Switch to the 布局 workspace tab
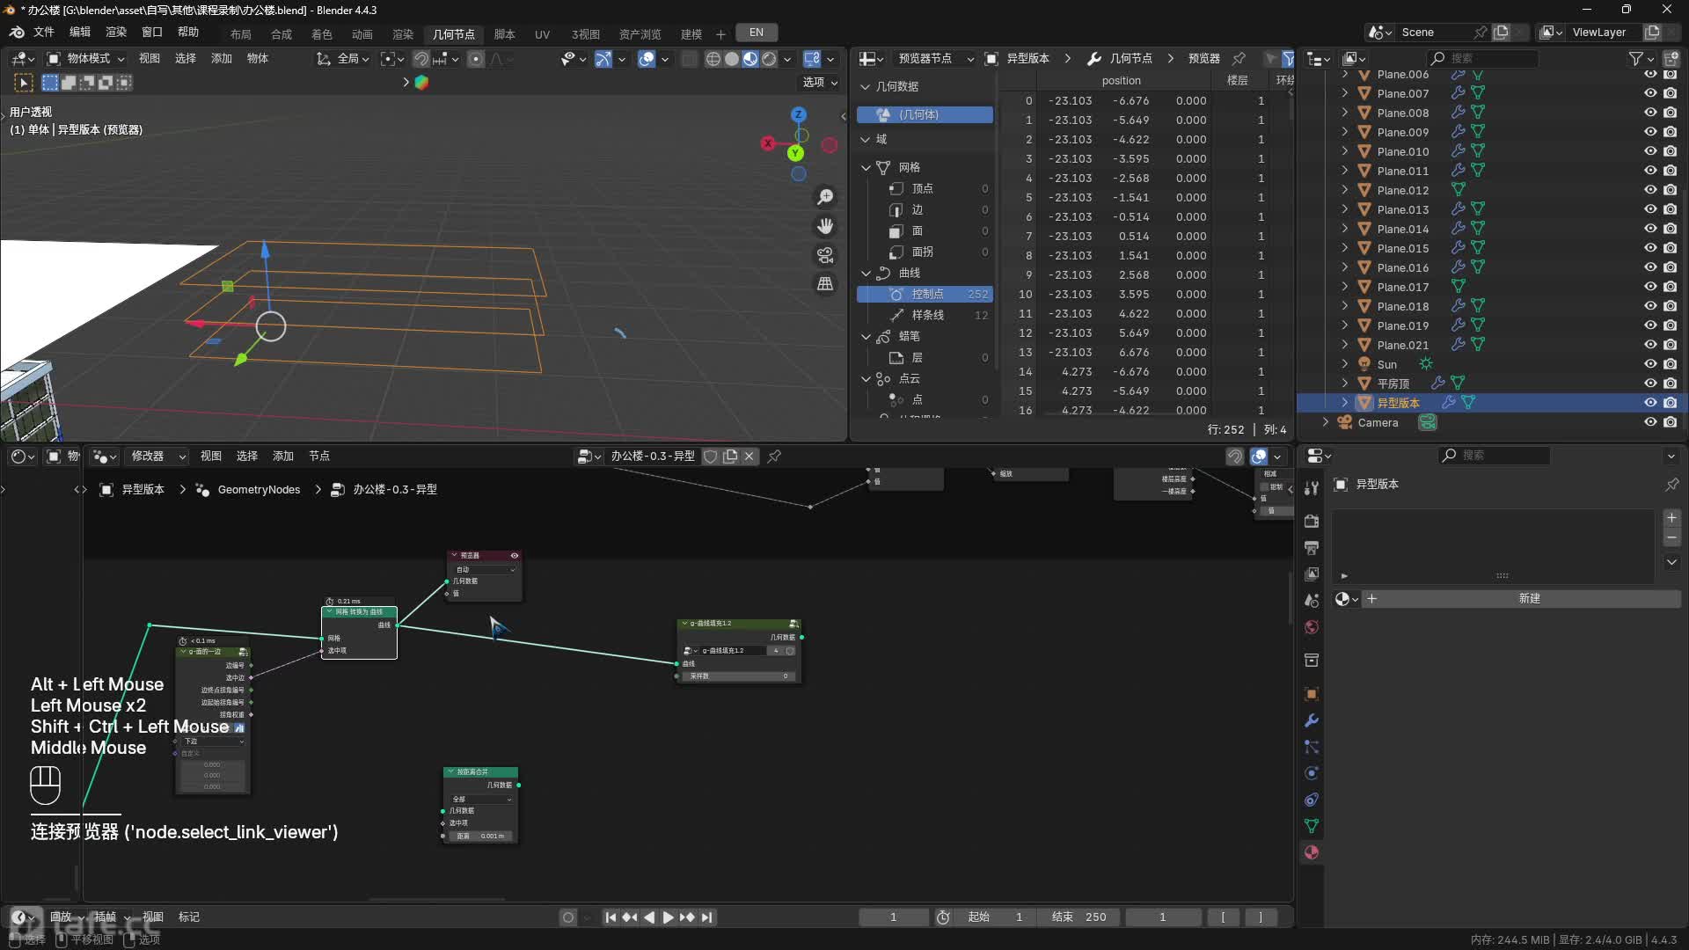1689x950 pixels. pyautogui.click(x=240, y=34)
